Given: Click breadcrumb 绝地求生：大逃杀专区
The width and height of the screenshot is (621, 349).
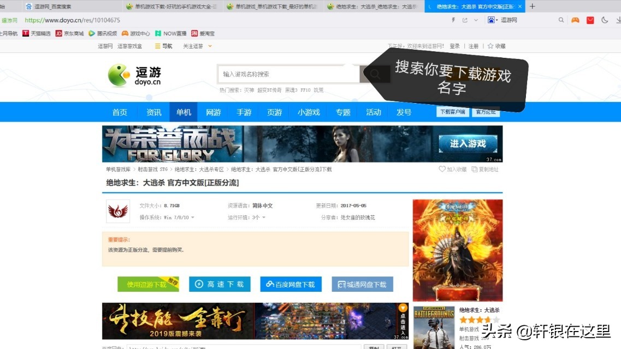Looking at the screenshot, I should [199, 169].
